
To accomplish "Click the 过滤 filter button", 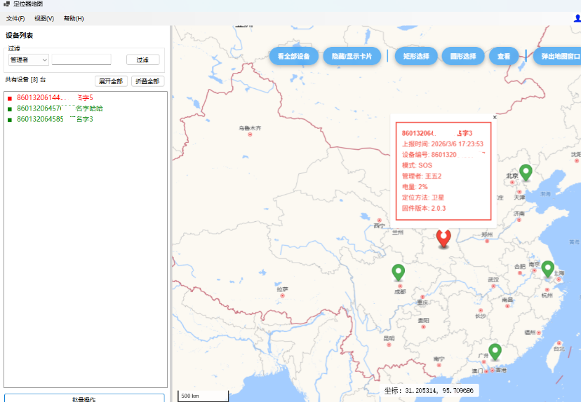I will pos(142,60).
